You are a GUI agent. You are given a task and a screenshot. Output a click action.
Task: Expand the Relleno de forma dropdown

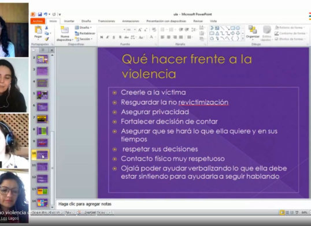click(290, 28)
